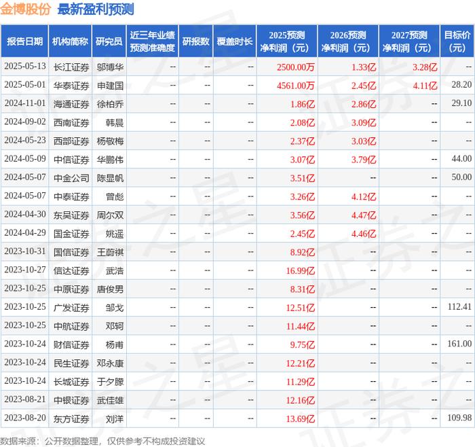Click 长江证券 institution cell
This screenshot has height=447, width=475.
[x=71, y=67]
